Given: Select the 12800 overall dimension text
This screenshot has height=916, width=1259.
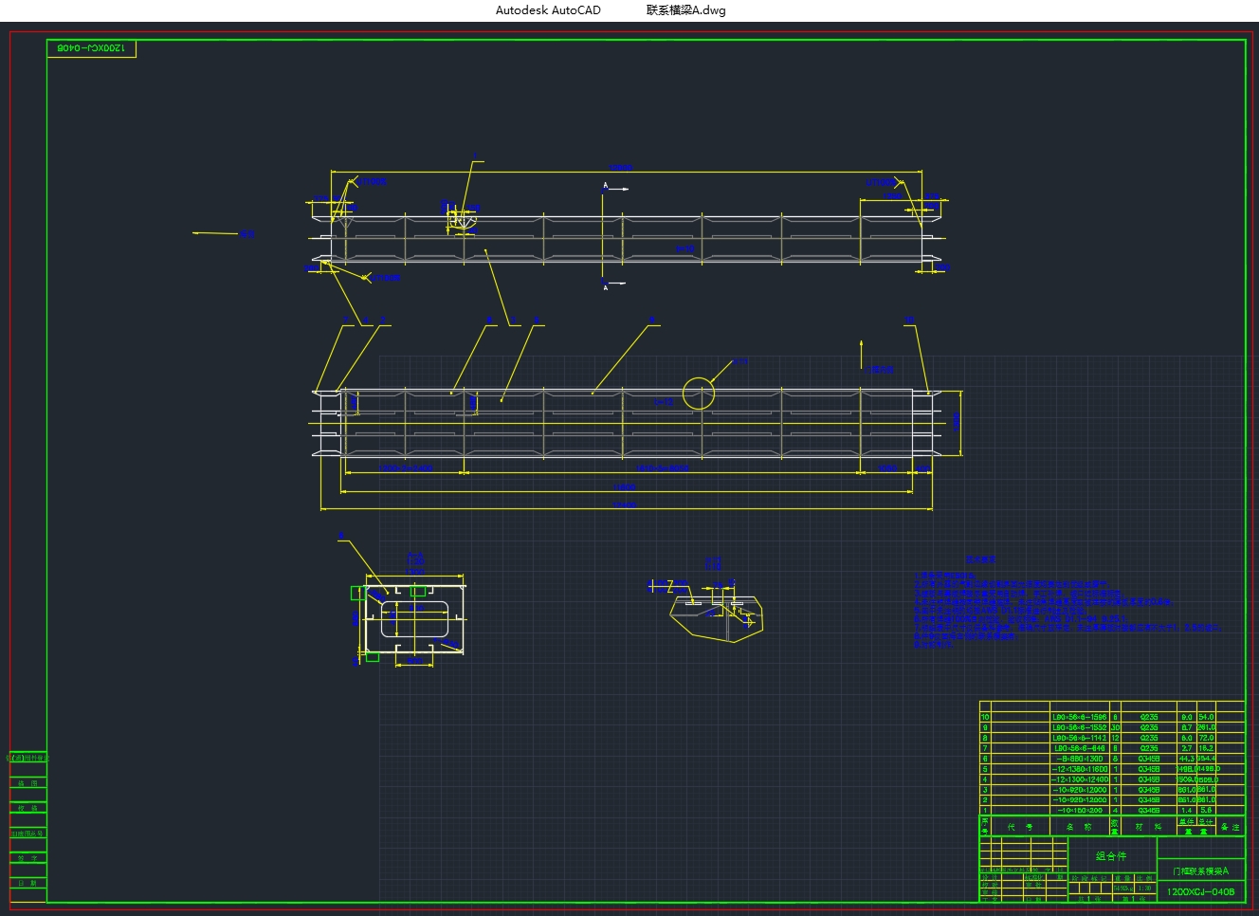Looking at the screenshot, I should [x=621, y=168].
